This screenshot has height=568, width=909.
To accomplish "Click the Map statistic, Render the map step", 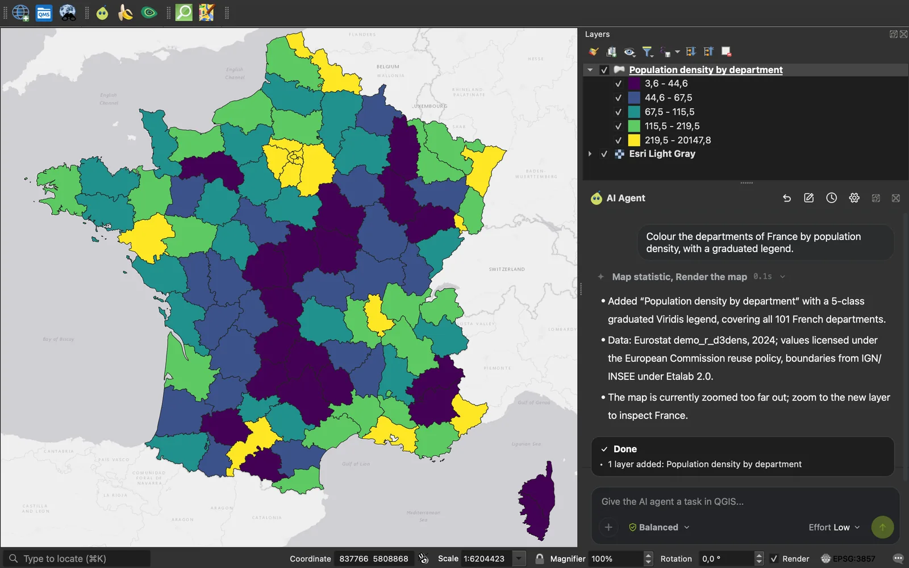I will point(679,277).
